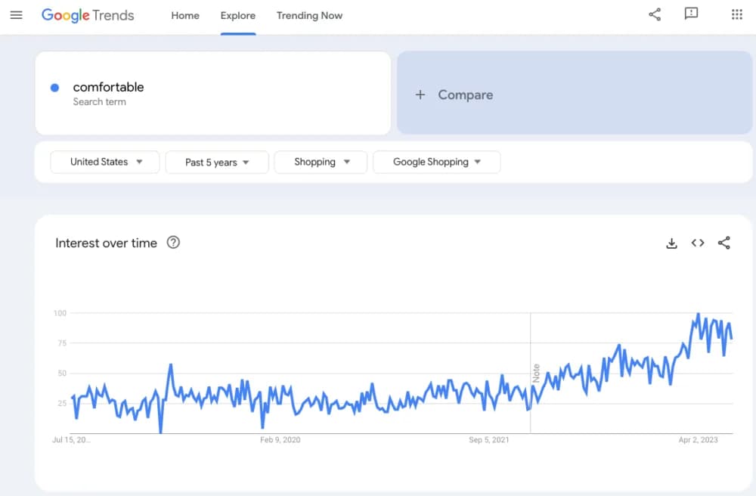Screen dimensions: 756x496
Task: Edit the comfortable search term field
Action: (x=213, y=93)
